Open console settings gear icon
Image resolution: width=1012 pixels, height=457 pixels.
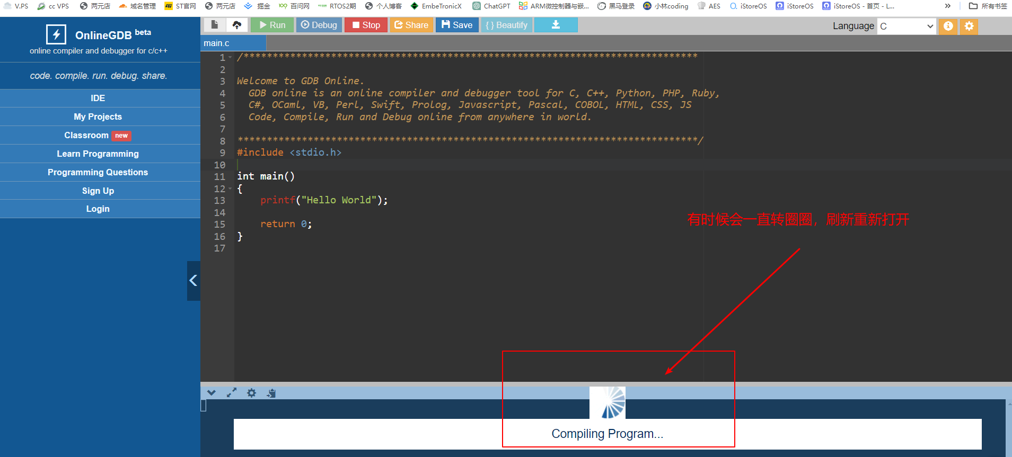[251, 393]
